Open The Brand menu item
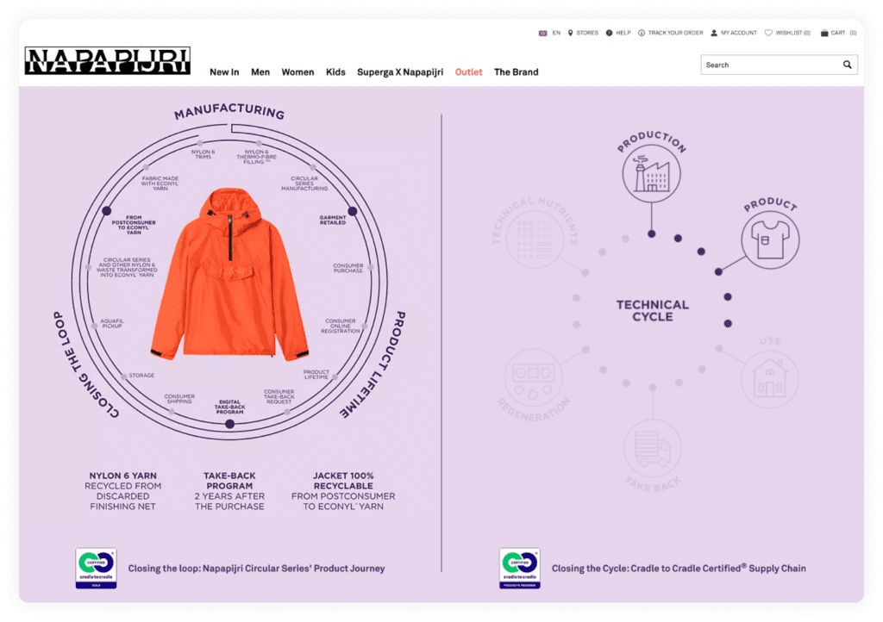This screenshot has width=883, height=622. 517,72
